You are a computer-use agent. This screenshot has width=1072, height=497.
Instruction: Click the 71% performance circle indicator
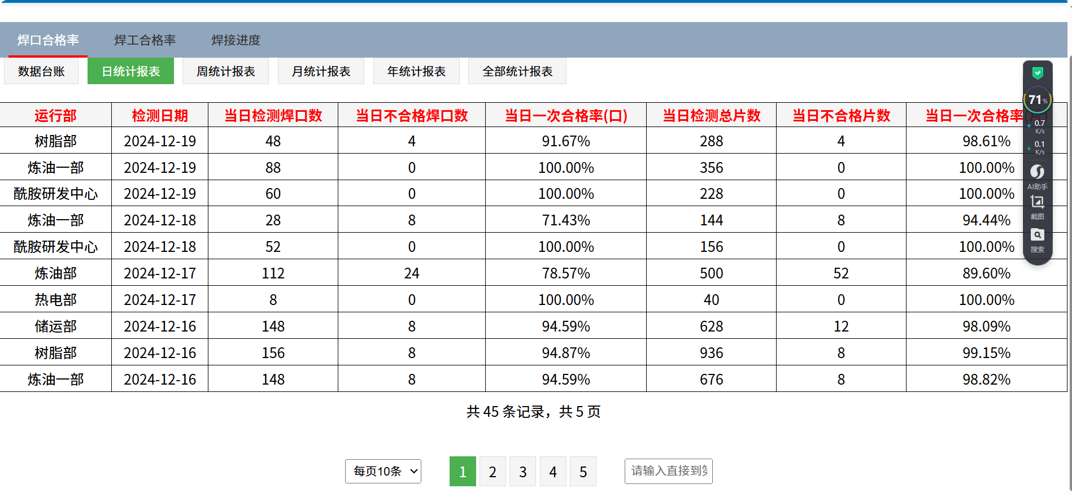pyautogui.click(x=1038, y=100)
